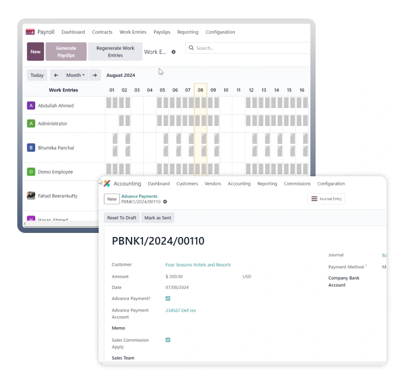Viewport: 405px width, 378px height.
Task: Toggle the Sales Commission Apply checkbox
Action: coord(168,340)
